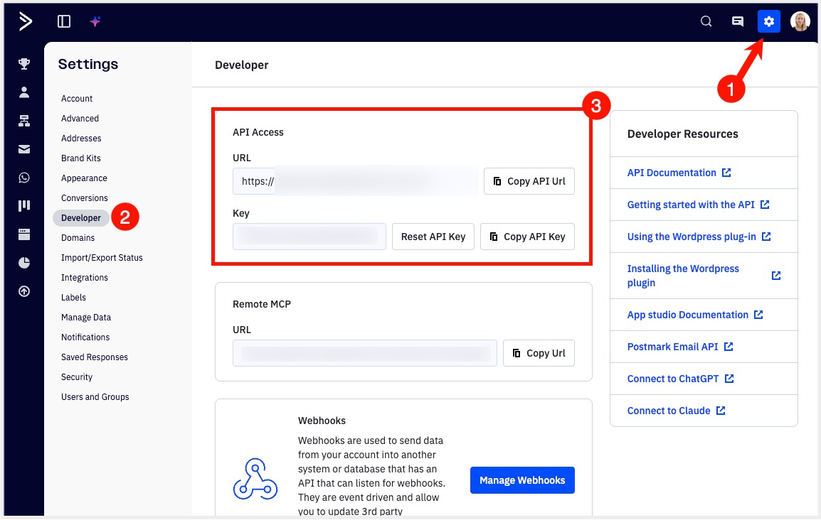Image resolution: width=821 pixels, height=520 pixels.
Task: Click the trophy icon in sidebar
Action: click(x=24, y=64)
